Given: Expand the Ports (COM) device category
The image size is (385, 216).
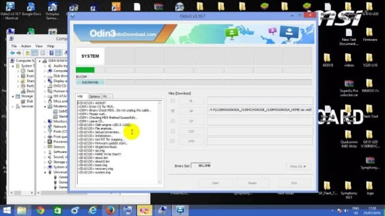Looking at the screenshot, I should 45,132.
